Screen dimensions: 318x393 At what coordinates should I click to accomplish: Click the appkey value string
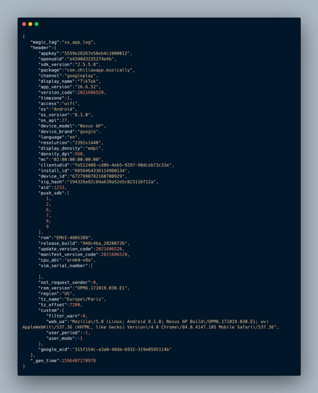[x=97, y=53]
